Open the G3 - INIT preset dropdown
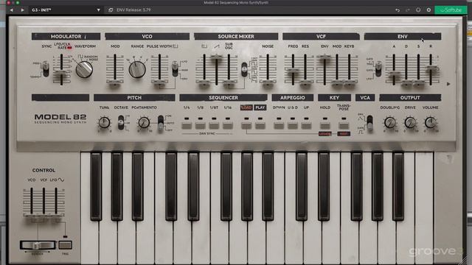 click(x=66, y=10)
